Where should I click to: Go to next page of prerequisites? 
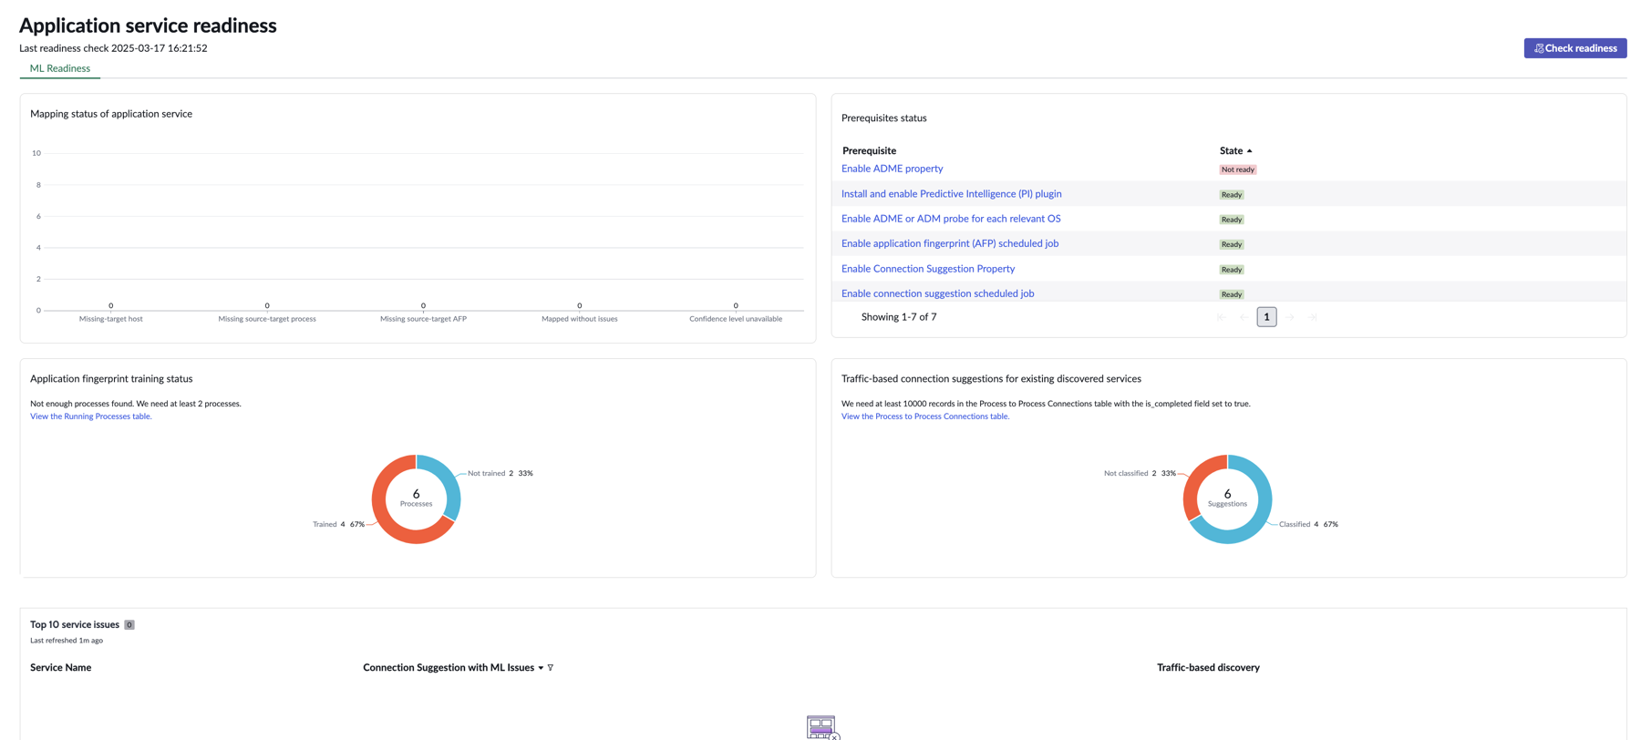click(x=1290, y=317)
